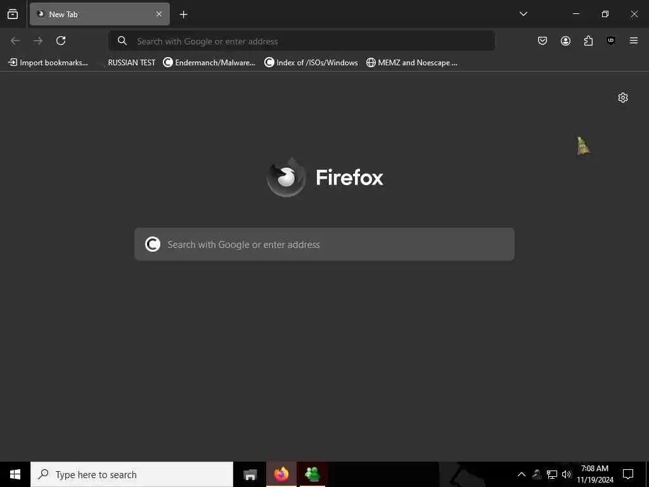Viewport: 649px width, 487px height.
Task: Open RUSSIAN TEST bookmark
Action: coord(127,63)
